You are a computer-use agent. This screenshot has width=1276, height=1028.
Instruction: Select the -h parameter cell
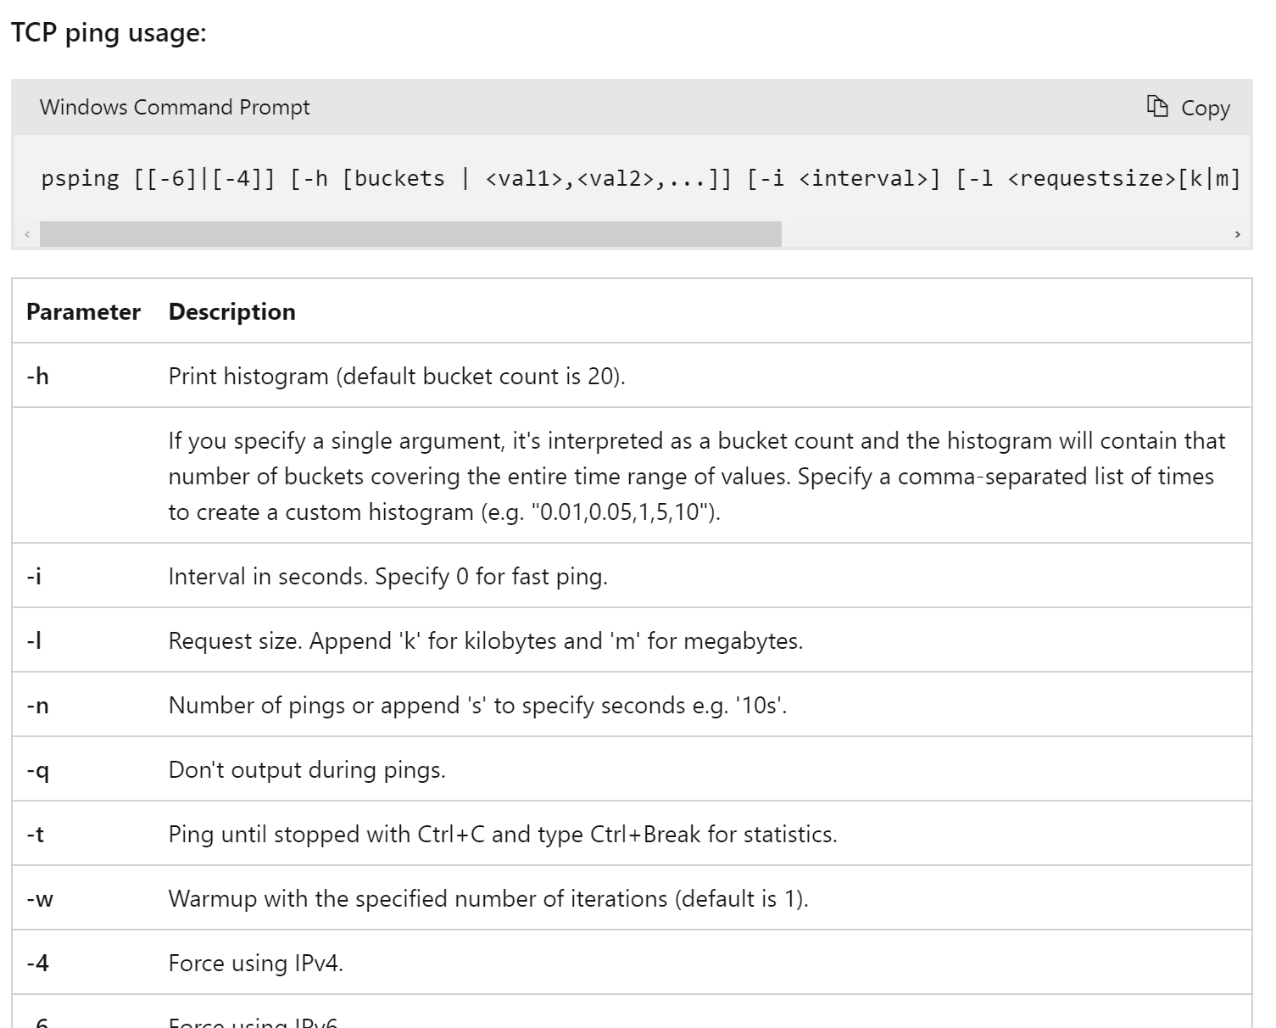[38, 376]
